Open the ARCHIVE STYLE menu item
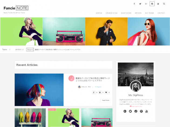The height and width of the screenshot is (127, 170). click(x=111, y=13)
